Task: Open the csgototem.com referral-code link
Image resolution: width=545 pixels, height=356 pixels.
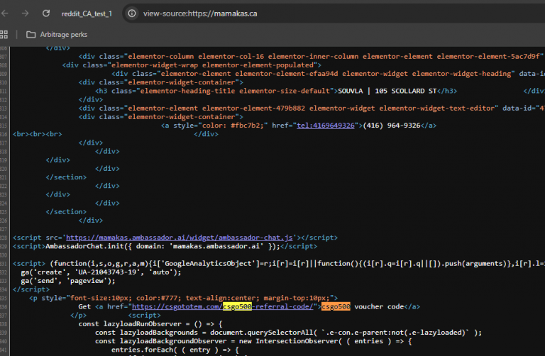Action: 222,306
